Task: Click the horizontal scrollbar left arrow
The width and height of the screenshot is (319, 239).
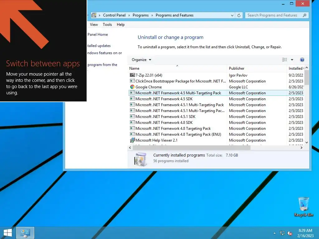Action: click(130, 148)
